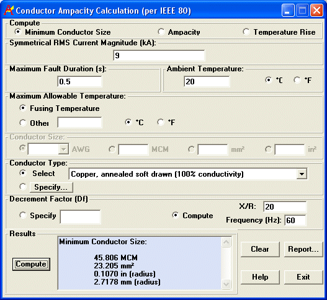Viewport: 327px width, 300px height.
Task: Select the Ampacity compute option
Action: pyautogui.click(x=161, y=32)
